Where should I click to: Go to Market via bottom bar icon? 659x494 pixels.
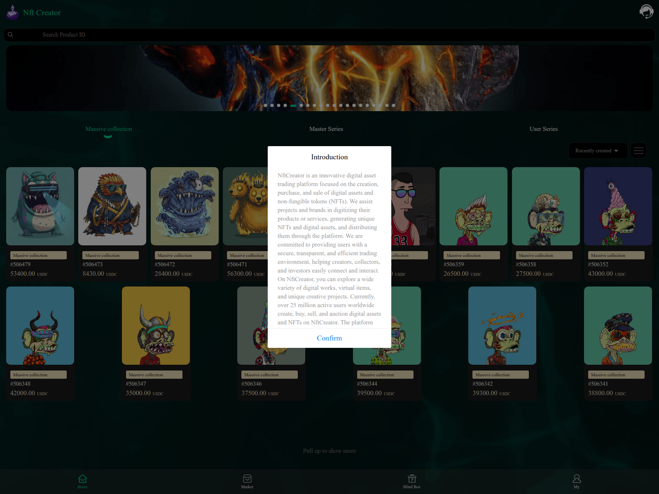pos(247,479)
